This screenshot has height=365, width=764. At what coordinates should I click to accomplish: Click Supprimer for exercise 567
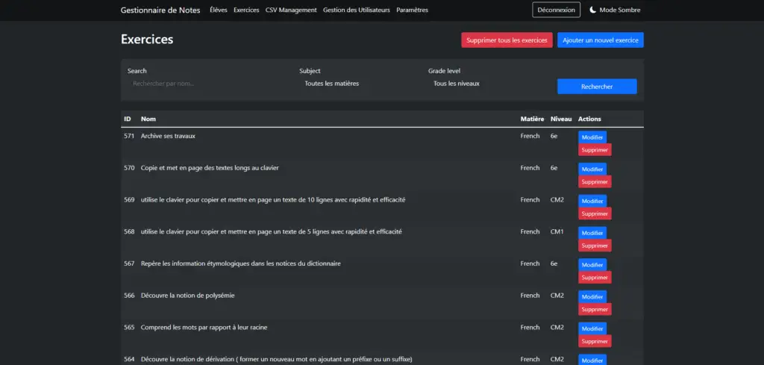pos(595,277)
